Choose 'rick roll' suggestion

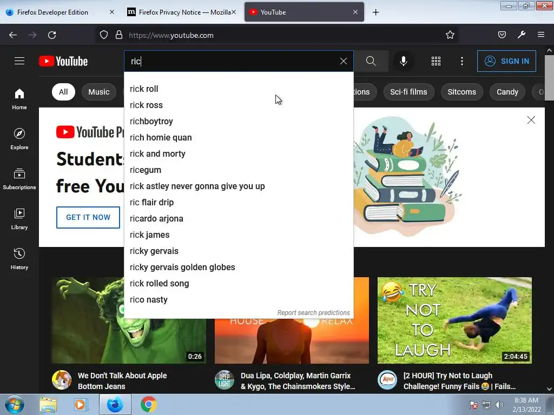[239, 89]
